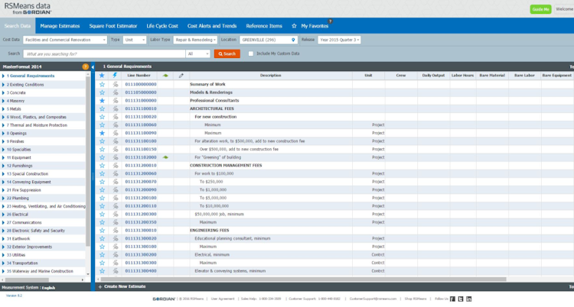Click the Description column header
This screenshot has height=307, width=574.
click(x=270, y=76)
